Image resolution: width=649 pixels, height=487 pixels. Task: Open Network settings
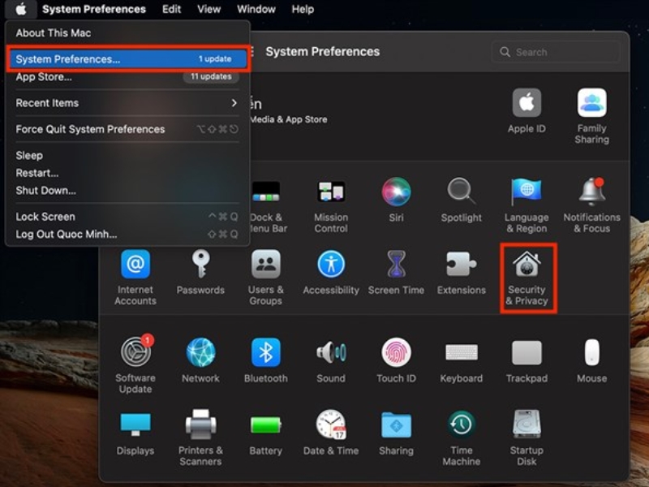coord(200,360)
